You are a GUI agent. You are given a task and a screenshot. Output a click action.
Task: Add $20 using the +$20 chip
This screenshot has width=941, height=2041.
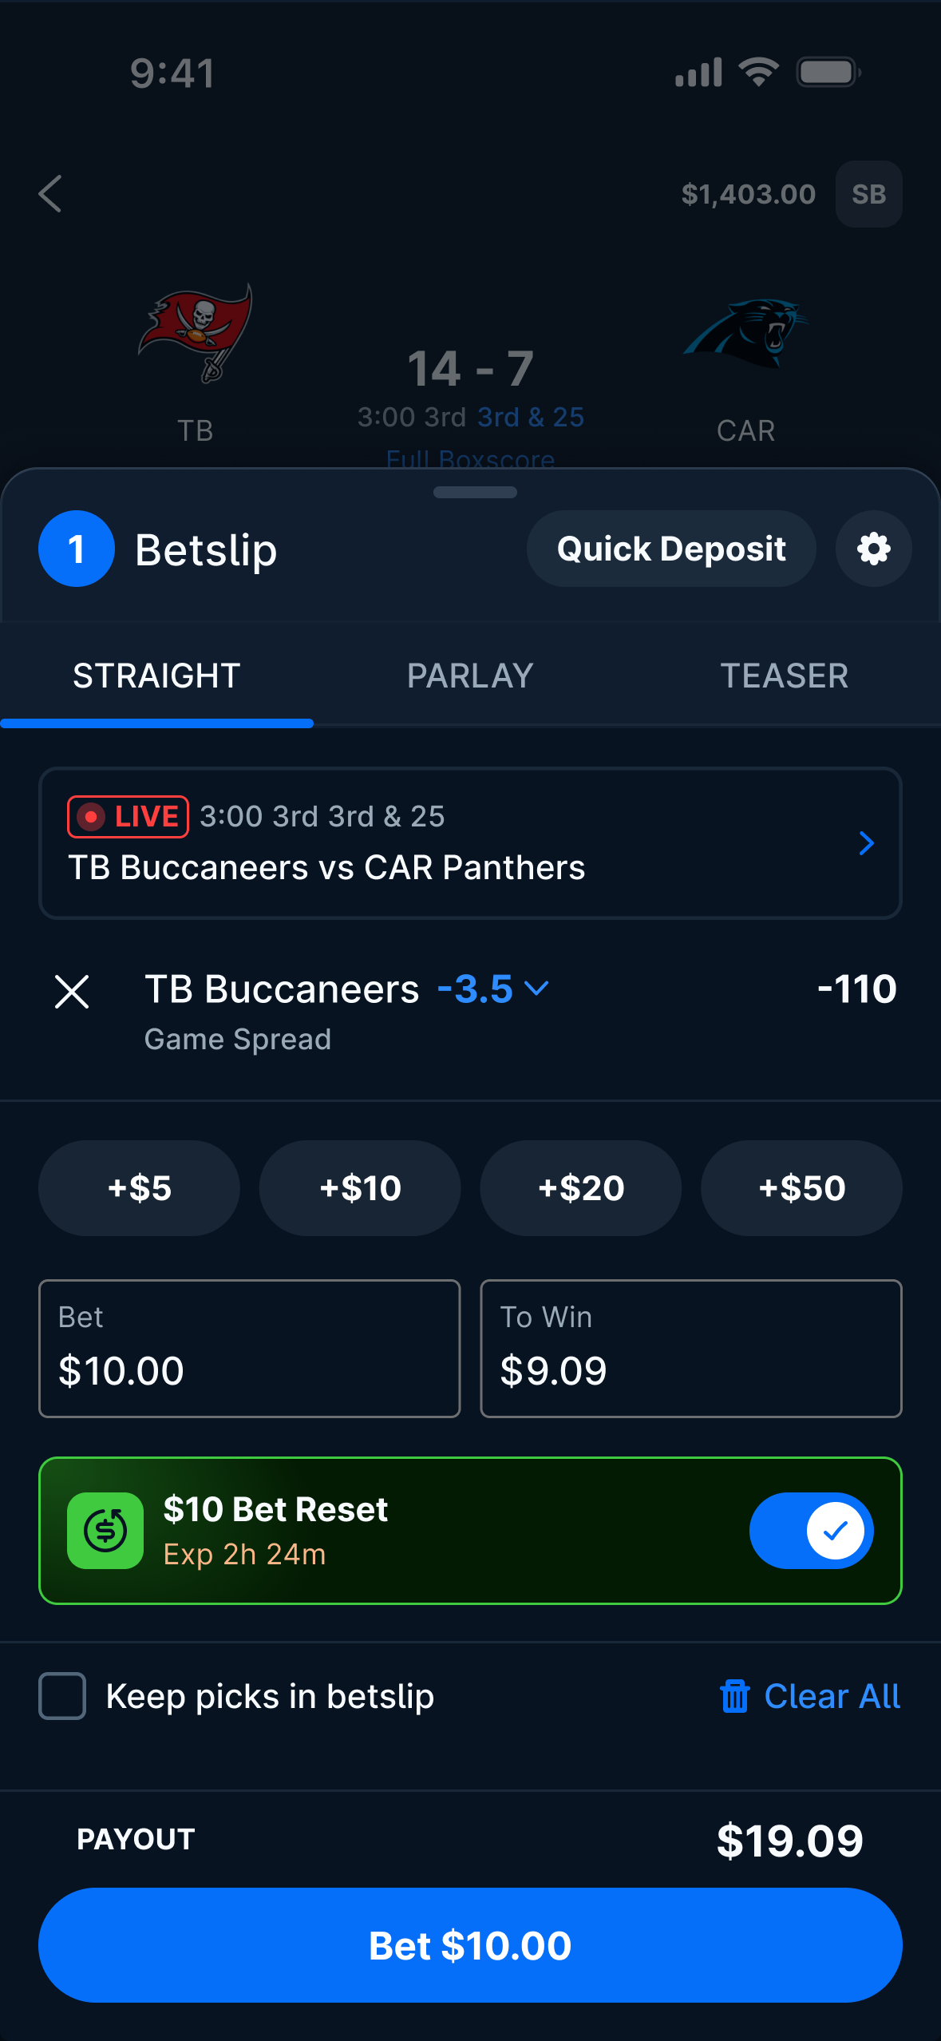580,1188
